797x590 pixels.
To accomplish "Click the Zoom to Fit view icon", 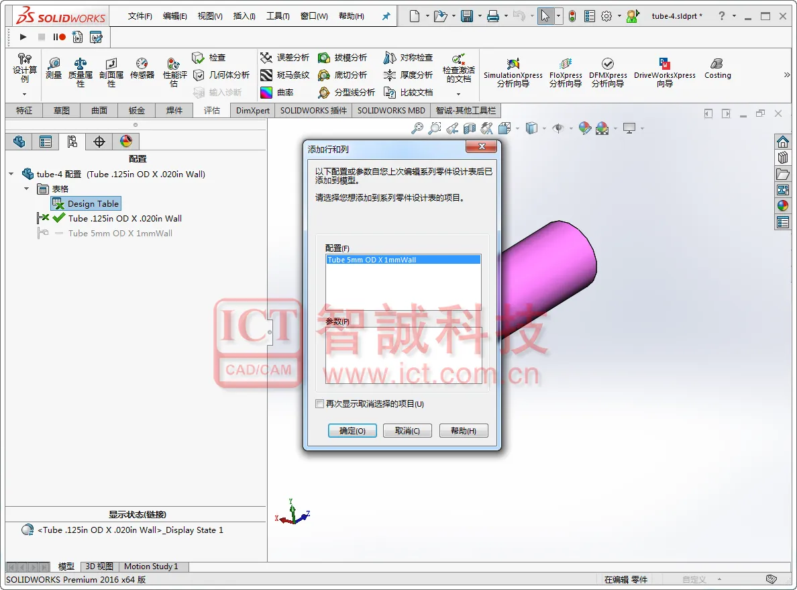I will click(417, 128).
